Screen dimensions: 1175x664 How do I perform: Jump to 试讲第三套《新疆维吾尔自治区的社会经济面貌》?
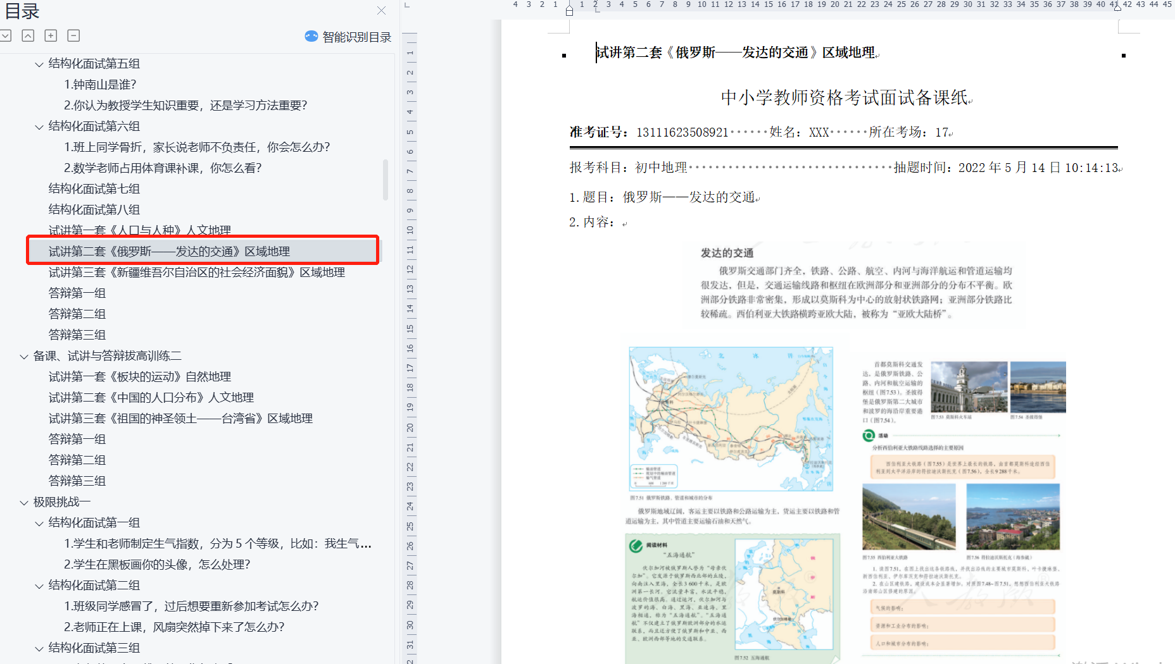(196, 273)
